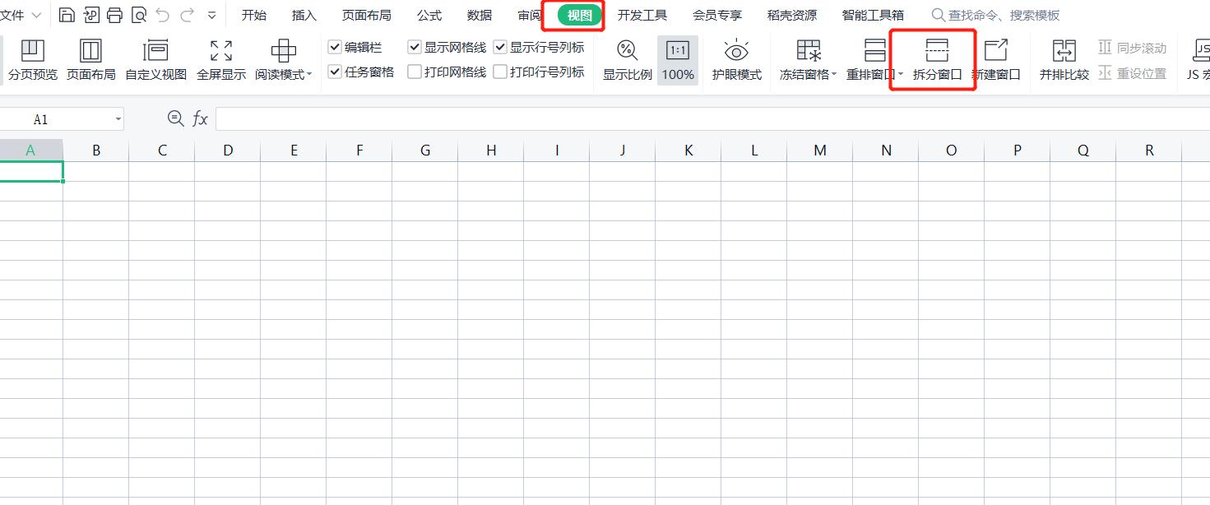1210x505 pixels.
Task: Enable 护眼模式
Action: [735, 59]
